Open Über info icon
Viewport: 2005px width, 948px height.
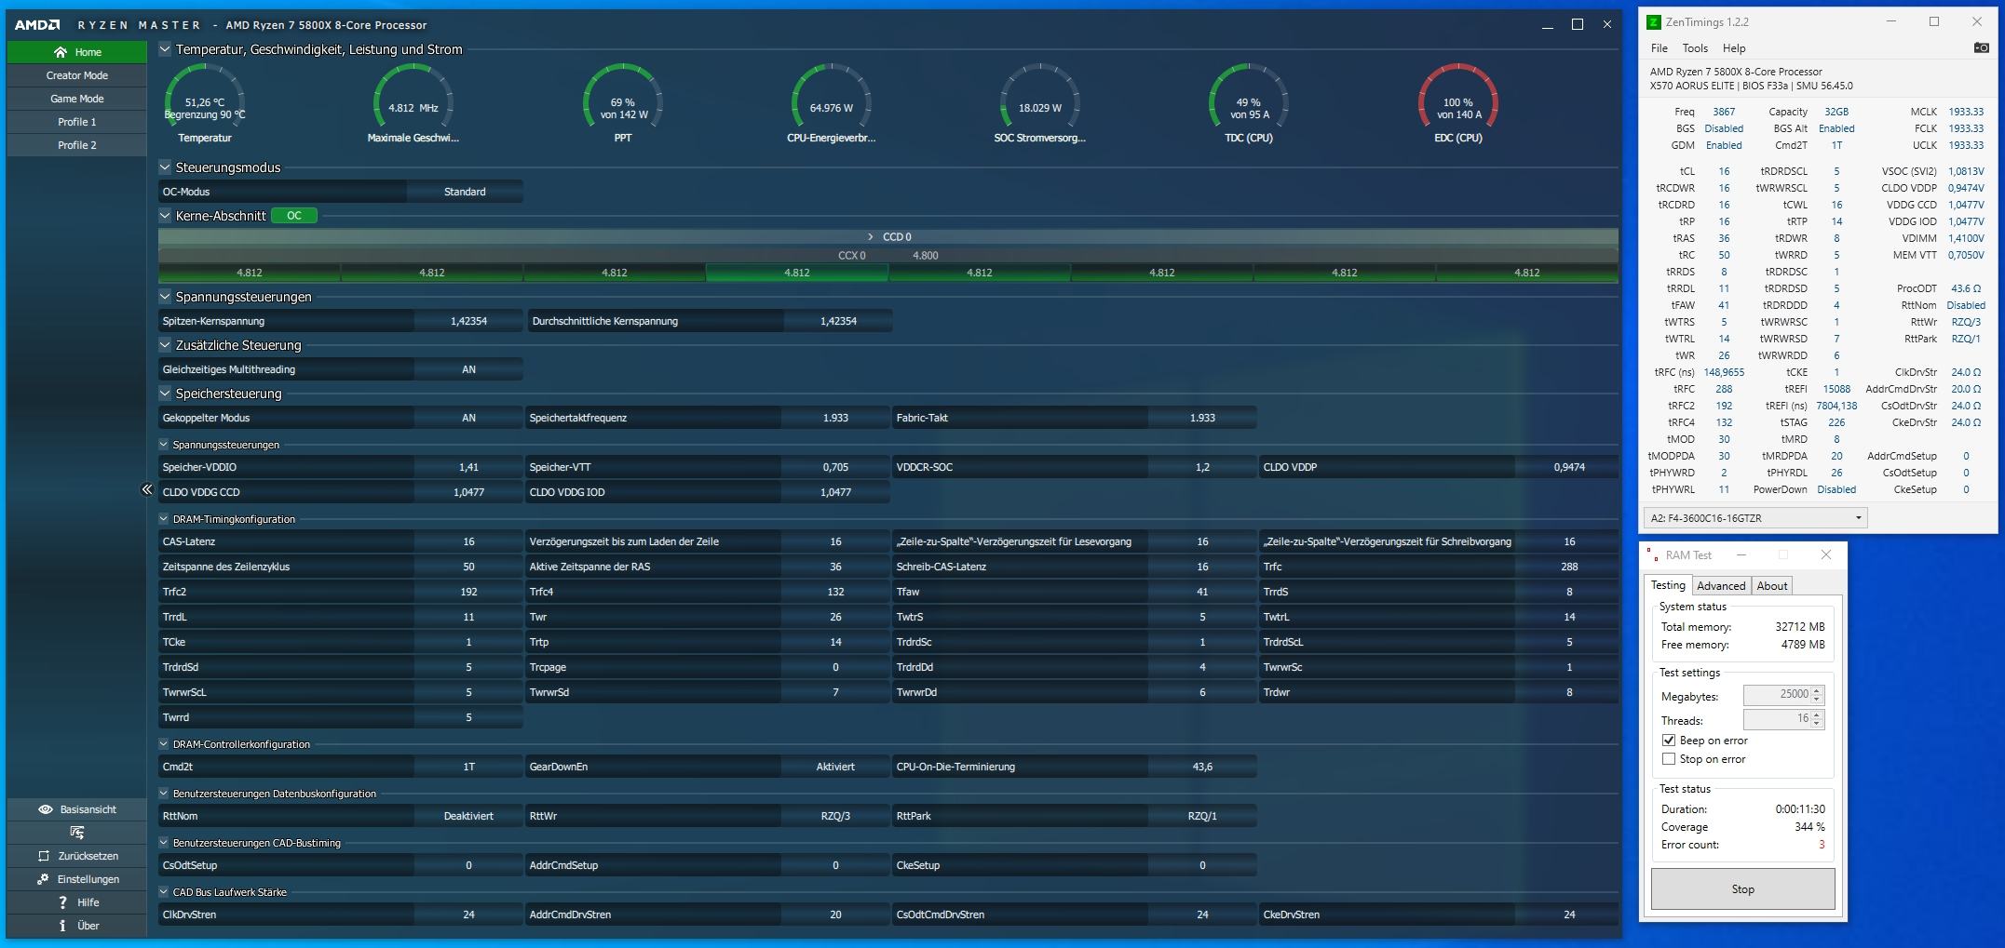point(62,926)
